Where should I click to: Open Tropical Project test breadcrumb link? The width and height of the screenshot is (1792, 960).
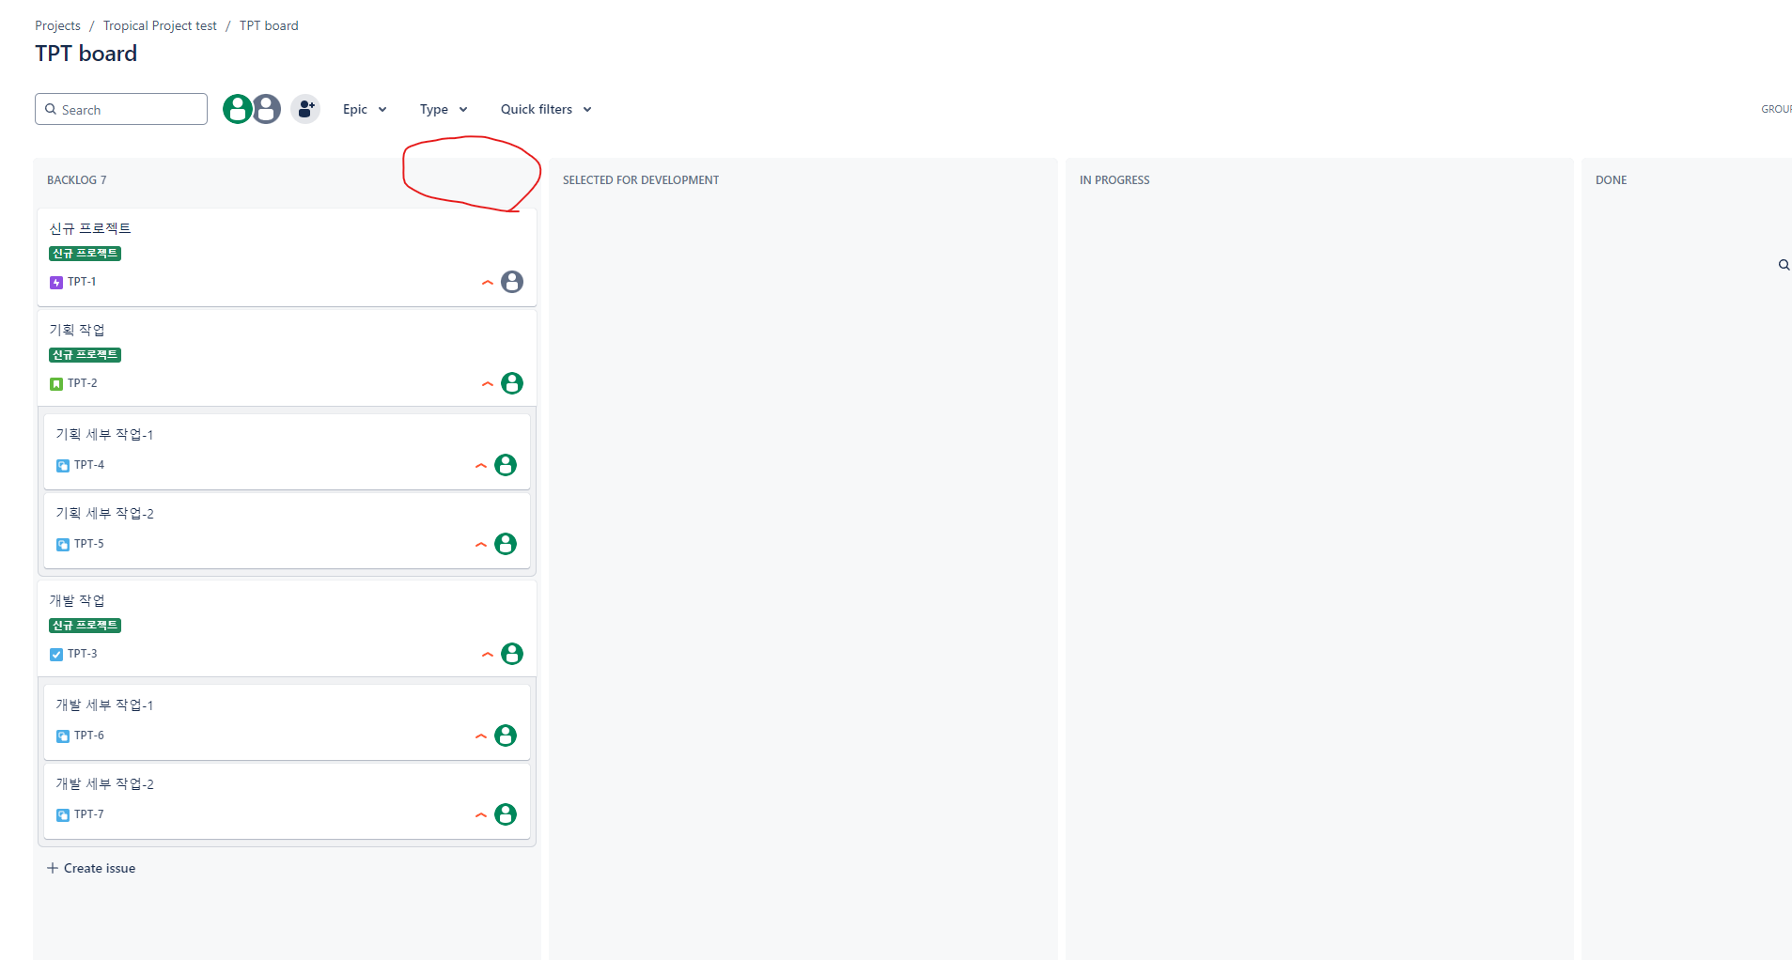click(x=160, y=25)
